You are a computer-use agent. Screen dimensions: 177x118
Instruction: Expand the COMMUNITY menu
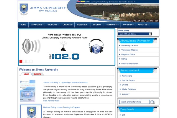coord(113,25)
